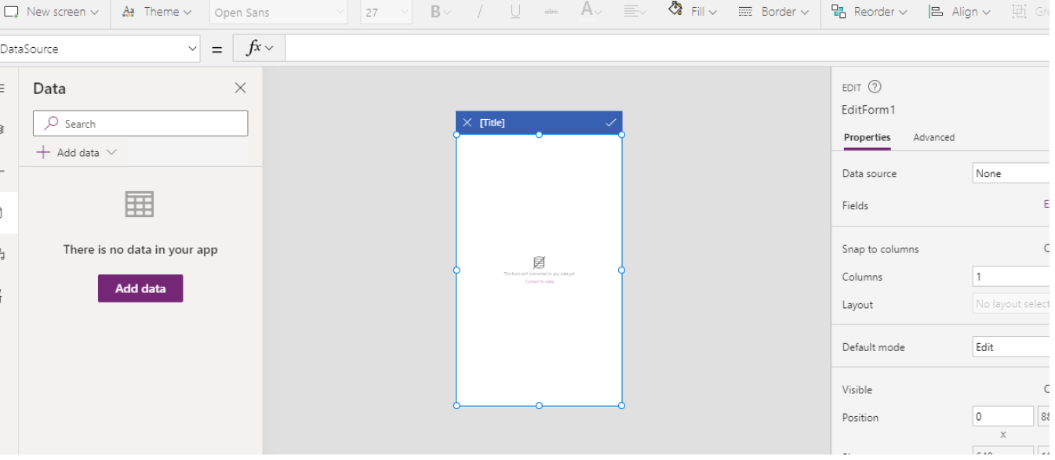The height and width of the screenshot is (460, 1055).
Task: Click the checkmark icon in form header
Action: click(611, 122)
